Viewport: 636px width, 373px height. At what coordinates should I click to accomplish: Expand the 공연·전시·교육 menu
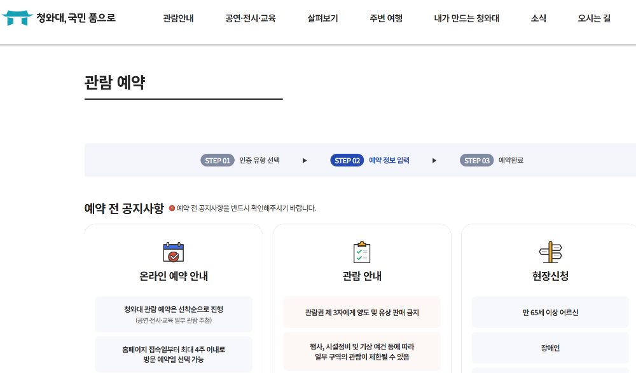pyautogui.click(x=249, y=19)
